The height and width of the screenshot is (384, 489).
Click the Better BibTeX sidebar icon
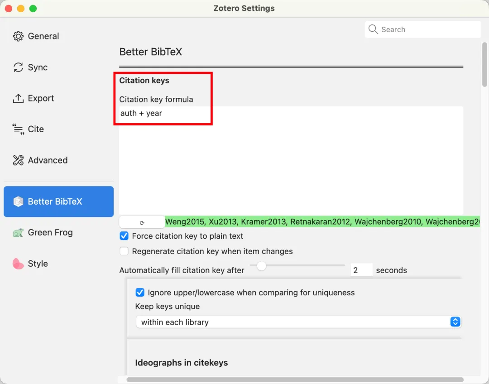click(18, 202)
